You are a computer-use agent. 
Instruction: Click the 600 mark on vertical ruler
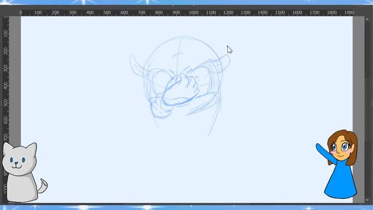point(6,120)
